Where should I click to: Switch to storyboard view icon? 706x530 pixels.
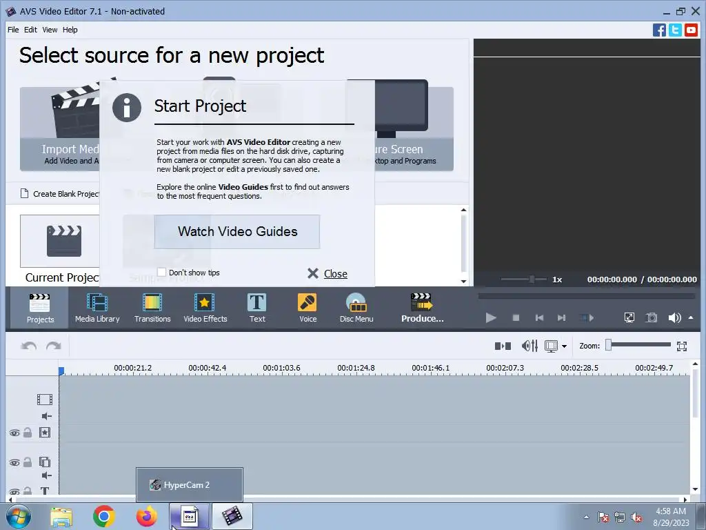tap(503, 346)
